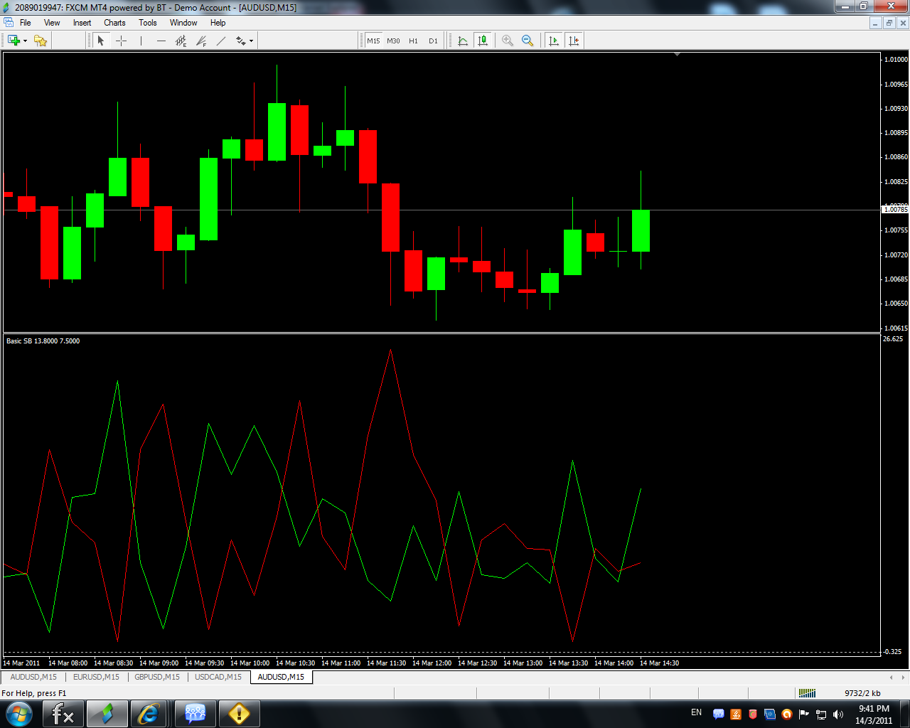Click the 9732/2 kb traffic readout

point(862,693)
